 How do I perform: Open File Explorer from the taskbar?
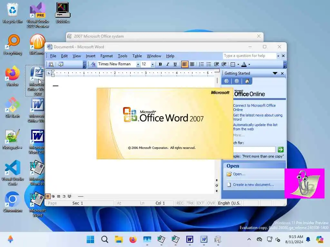click(119, 239)
